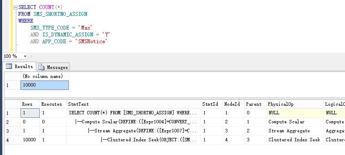
Task: Select the Compute Scalar statement text cell
Action: 133,122
